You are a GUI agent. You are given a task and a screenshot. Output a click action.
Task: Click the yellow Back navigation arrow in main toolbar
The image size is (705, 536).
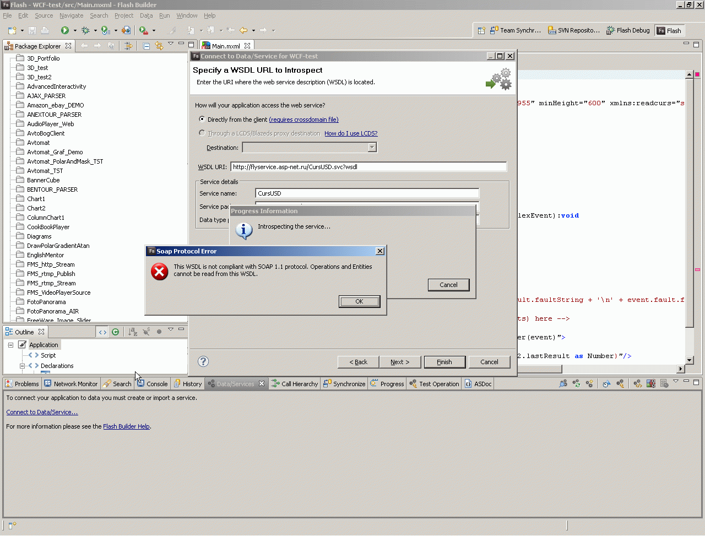[x=243, y=30]
